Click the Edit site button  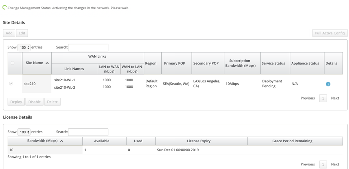point(22,33)
